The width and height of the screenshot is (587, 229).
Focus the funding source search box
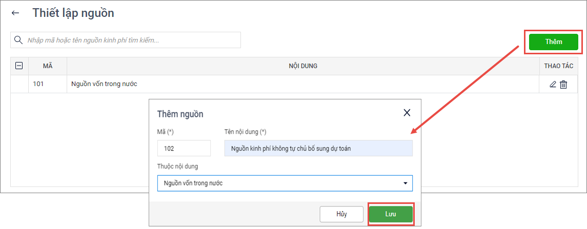pos(132,40)
